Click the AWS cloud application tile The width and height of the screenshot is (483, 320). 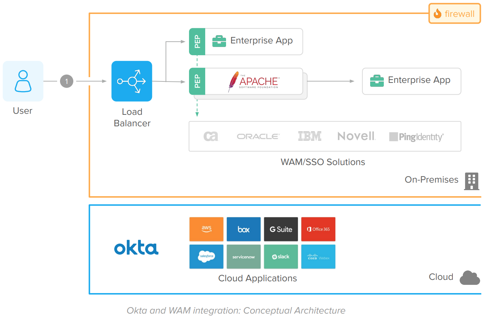[206, 229]
